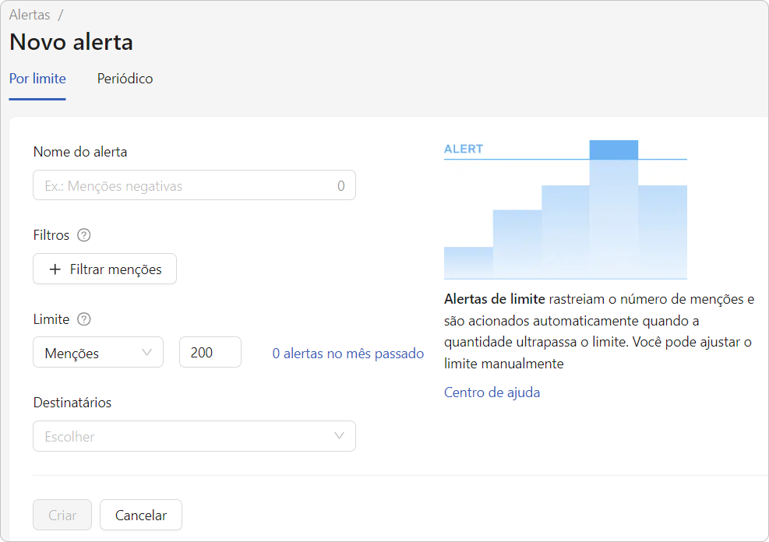Viewport: 769px width, 542px height.
Task: Go back to Alertas breadcrumb
Action: click(x=30, y=16)
